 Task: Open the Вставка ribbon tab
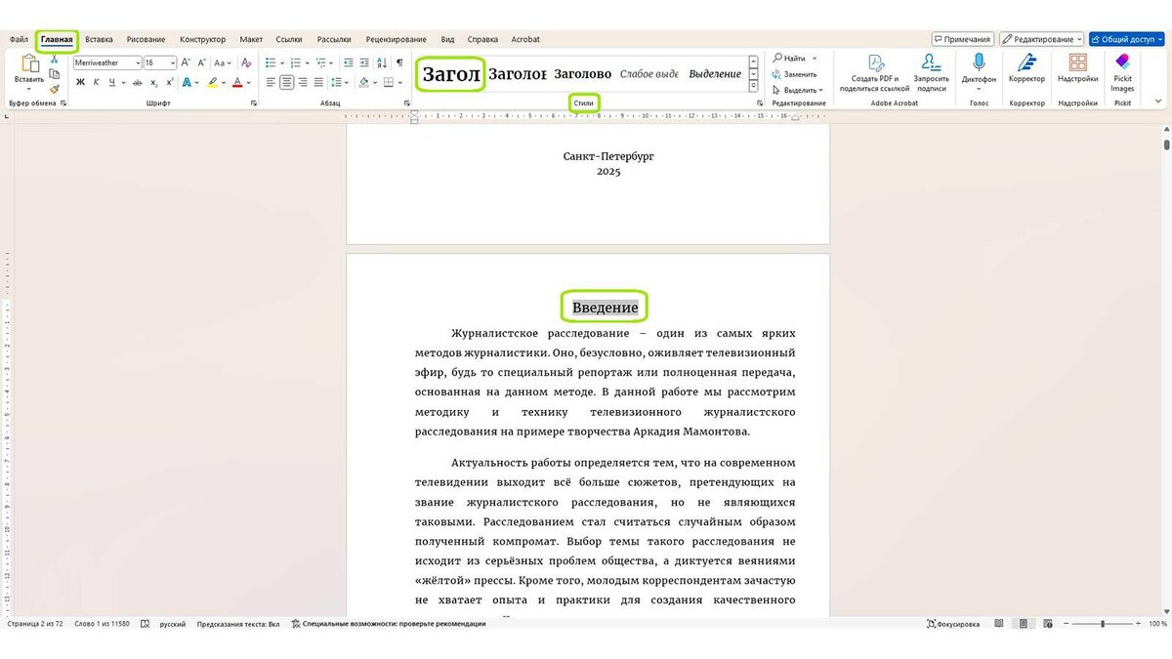pyautogui.click(x=99, y=39)
